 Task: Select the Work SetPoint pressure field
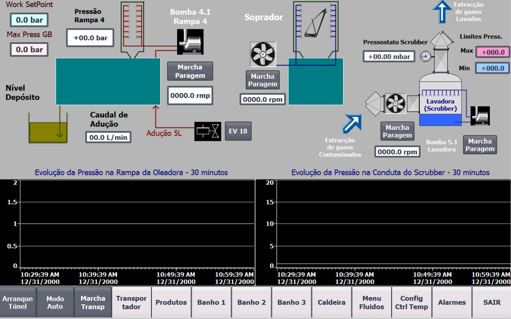[x=29, y=20]
